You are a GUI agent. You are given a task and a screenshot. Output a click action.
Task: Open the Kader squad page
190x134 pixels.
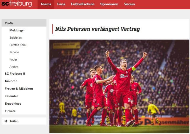point(13,59)
